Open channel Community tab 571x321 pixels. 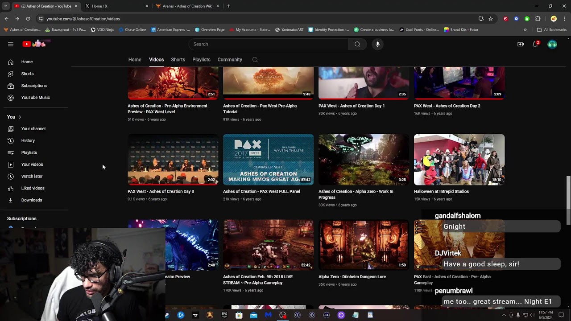tap(230, 60)
